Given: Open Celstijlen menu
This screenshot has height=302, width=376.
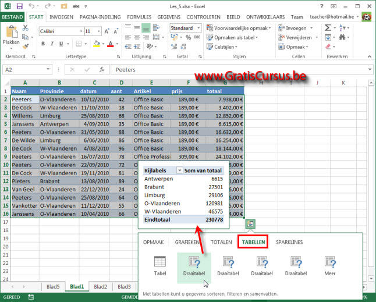Looking at the screenshot, I should [222, 47].
